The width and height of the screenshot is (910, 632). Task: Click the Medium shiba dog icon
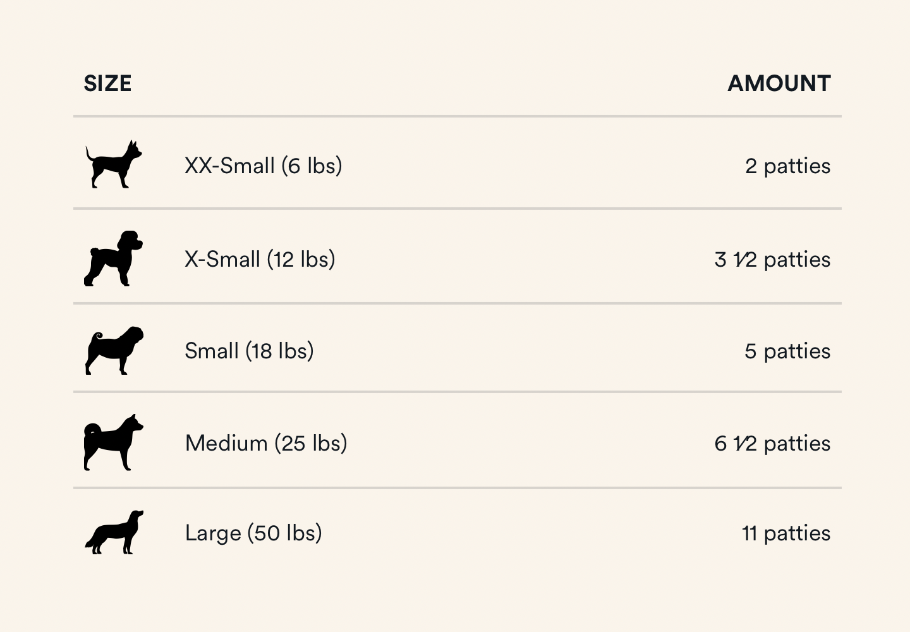[114, 442]
